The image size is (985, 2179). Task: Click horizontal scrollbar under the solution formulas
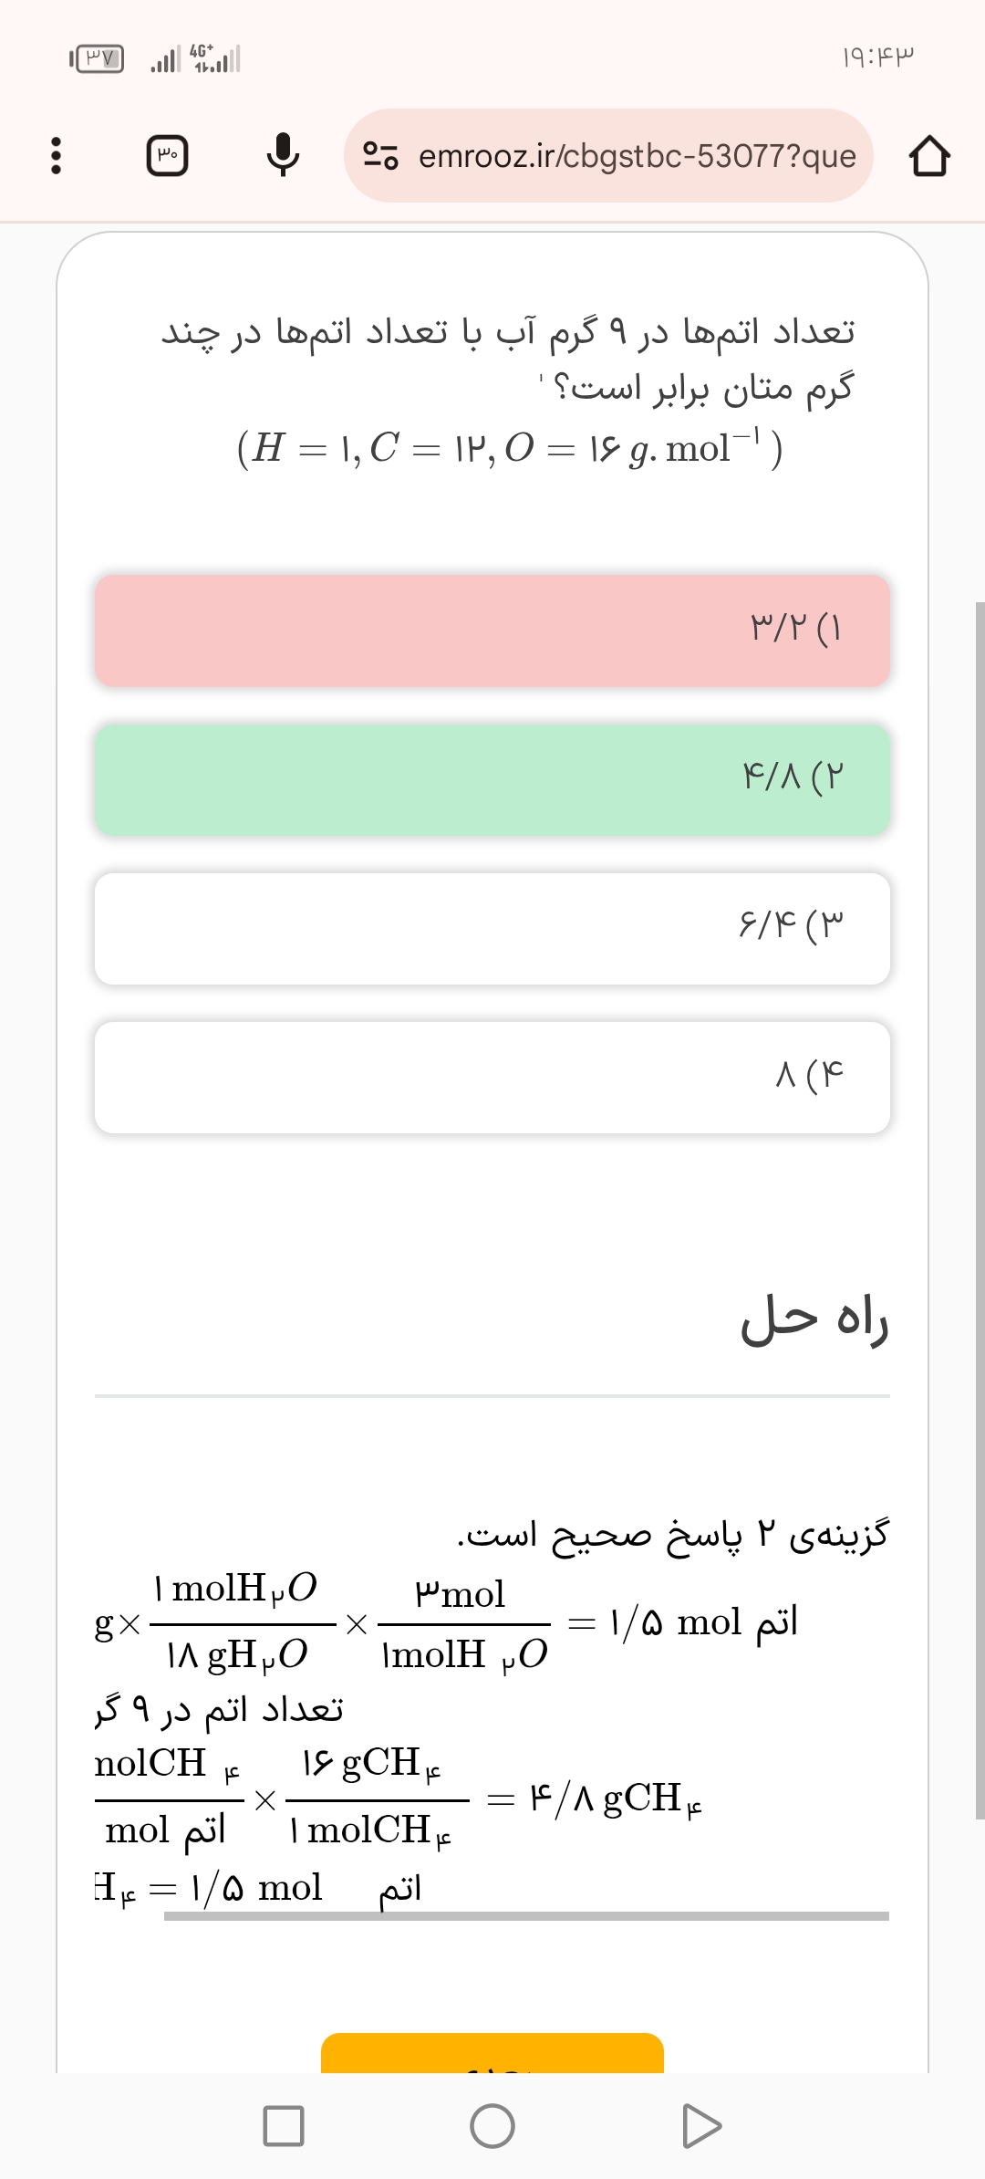pyautogui.click(x=526, y=1916)
